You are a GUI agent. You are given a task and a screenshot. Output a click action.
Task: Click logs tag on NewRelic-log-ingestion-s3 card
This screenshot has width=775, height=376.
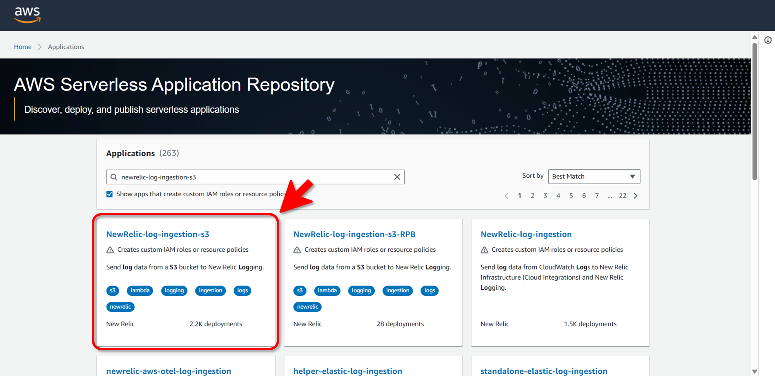243,290
